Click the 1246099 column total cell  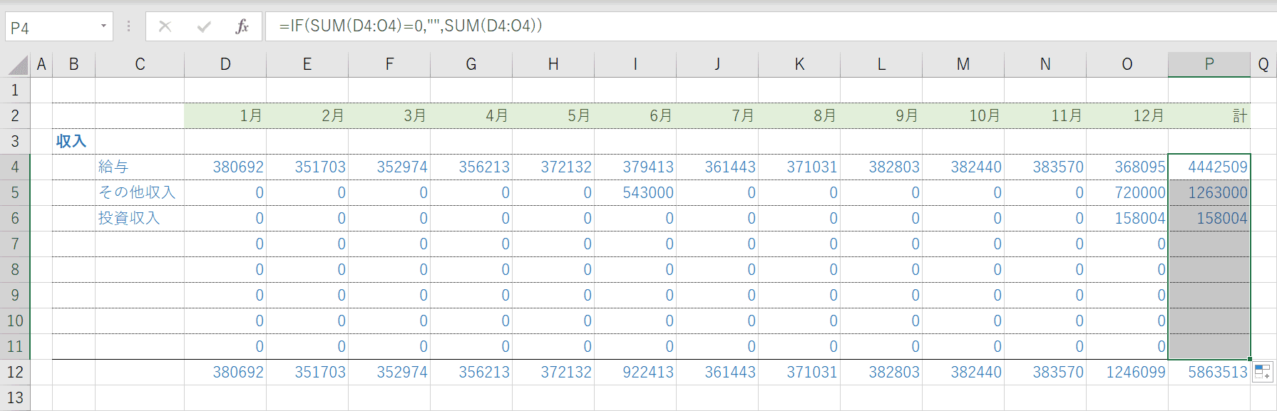[1127, 373]
